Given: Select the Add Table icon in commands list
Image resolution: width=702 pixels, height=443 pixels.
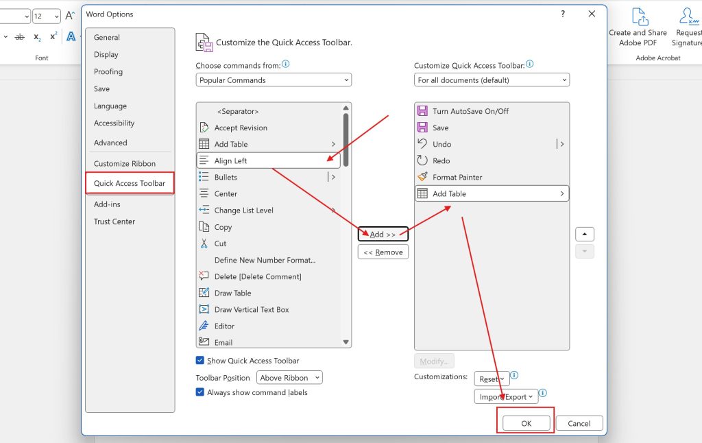Looking at the screenshot, I should (205, 143).
